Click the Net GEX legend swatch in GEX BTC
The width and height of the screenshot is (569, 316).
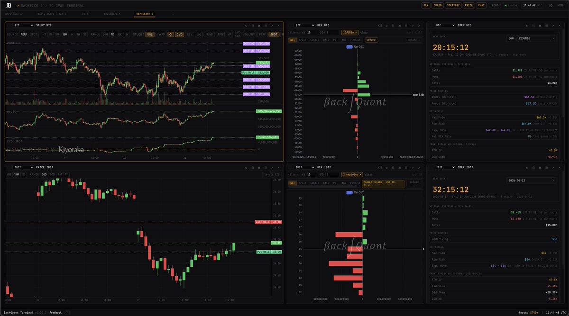(x=349, y=47)
